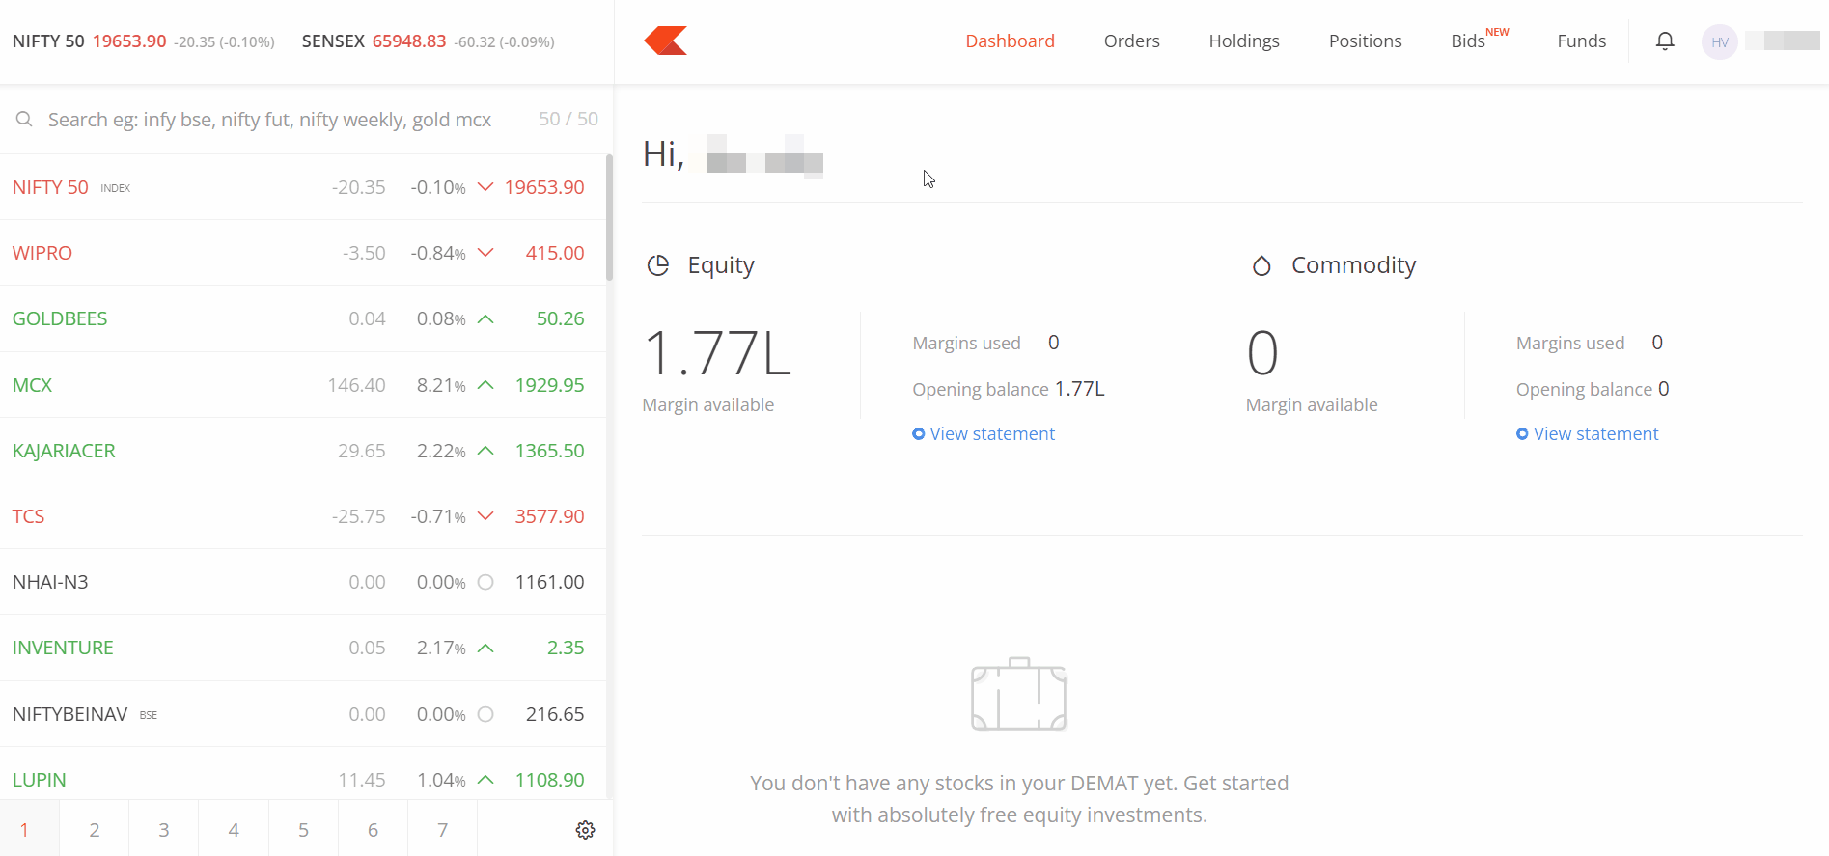
Task: Click the Kite logo icon
Action: [x=665, y=41]
